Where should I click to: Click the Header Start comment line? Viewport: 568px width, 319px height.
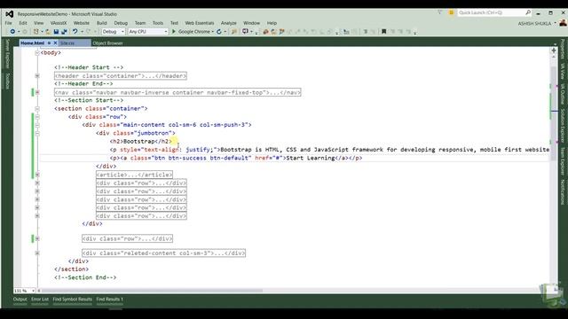tap(89, 67)
